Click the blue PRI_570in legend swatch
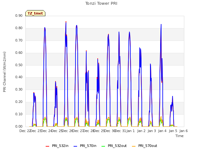Viewport: 203px width, 152px height. [x=75, y=146]
